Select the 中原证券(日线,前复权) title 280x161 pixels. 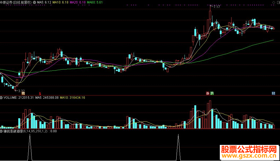[x=16, y=2]
